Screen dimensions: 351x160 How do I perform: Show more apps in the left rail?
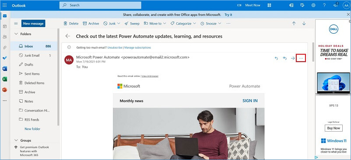click(x=5, y=101)
